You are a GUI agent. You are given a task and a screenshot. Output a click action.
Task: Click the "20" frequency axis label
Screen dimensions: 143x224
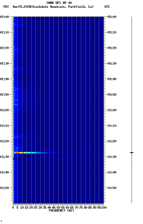(31, 208)
